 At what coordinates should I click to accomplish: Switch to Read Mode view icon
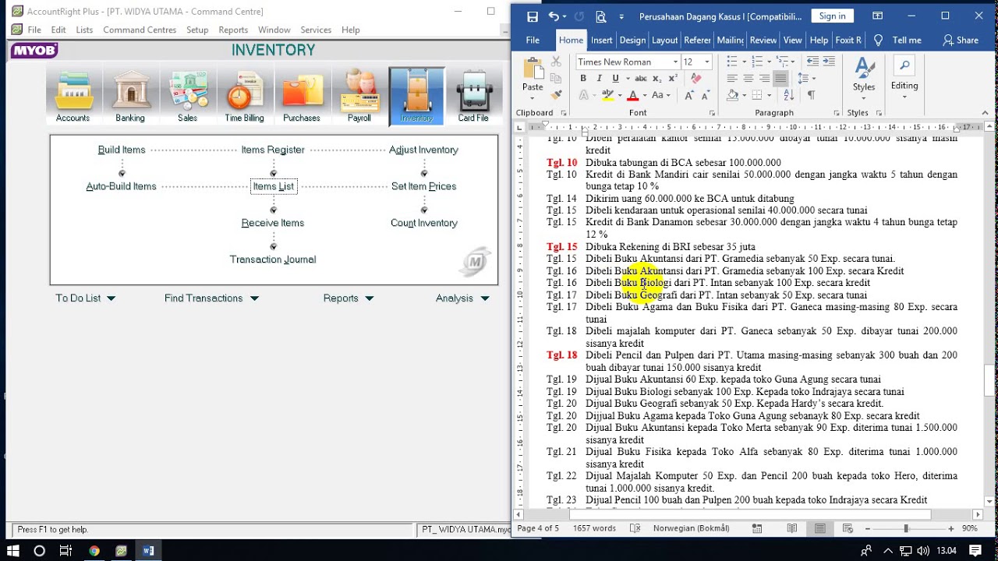[792, 528]
